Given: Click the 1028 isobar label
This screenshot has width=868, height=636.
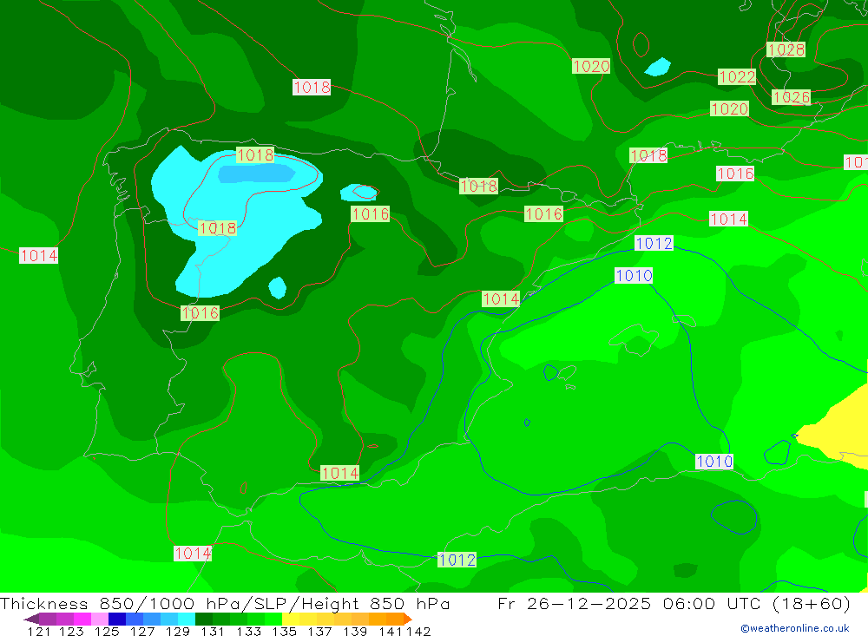Looking at the screenshot, I should (x=786, y=49).
